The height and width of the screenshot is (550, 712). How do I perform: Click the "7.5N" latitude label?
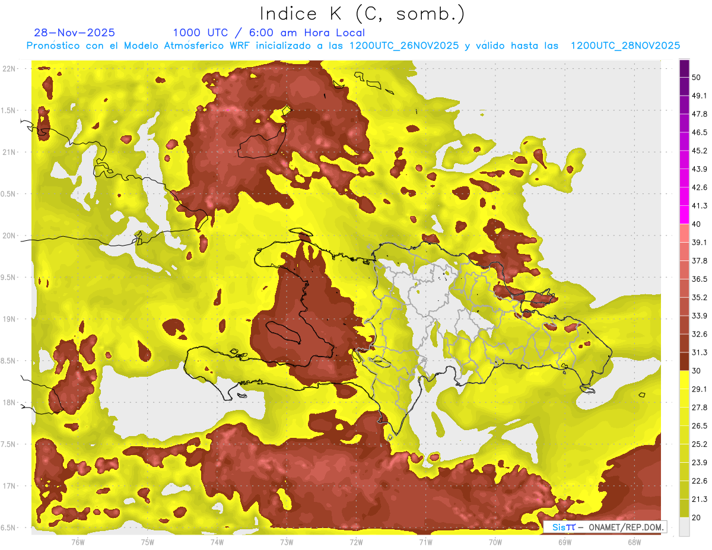[9, 444]
